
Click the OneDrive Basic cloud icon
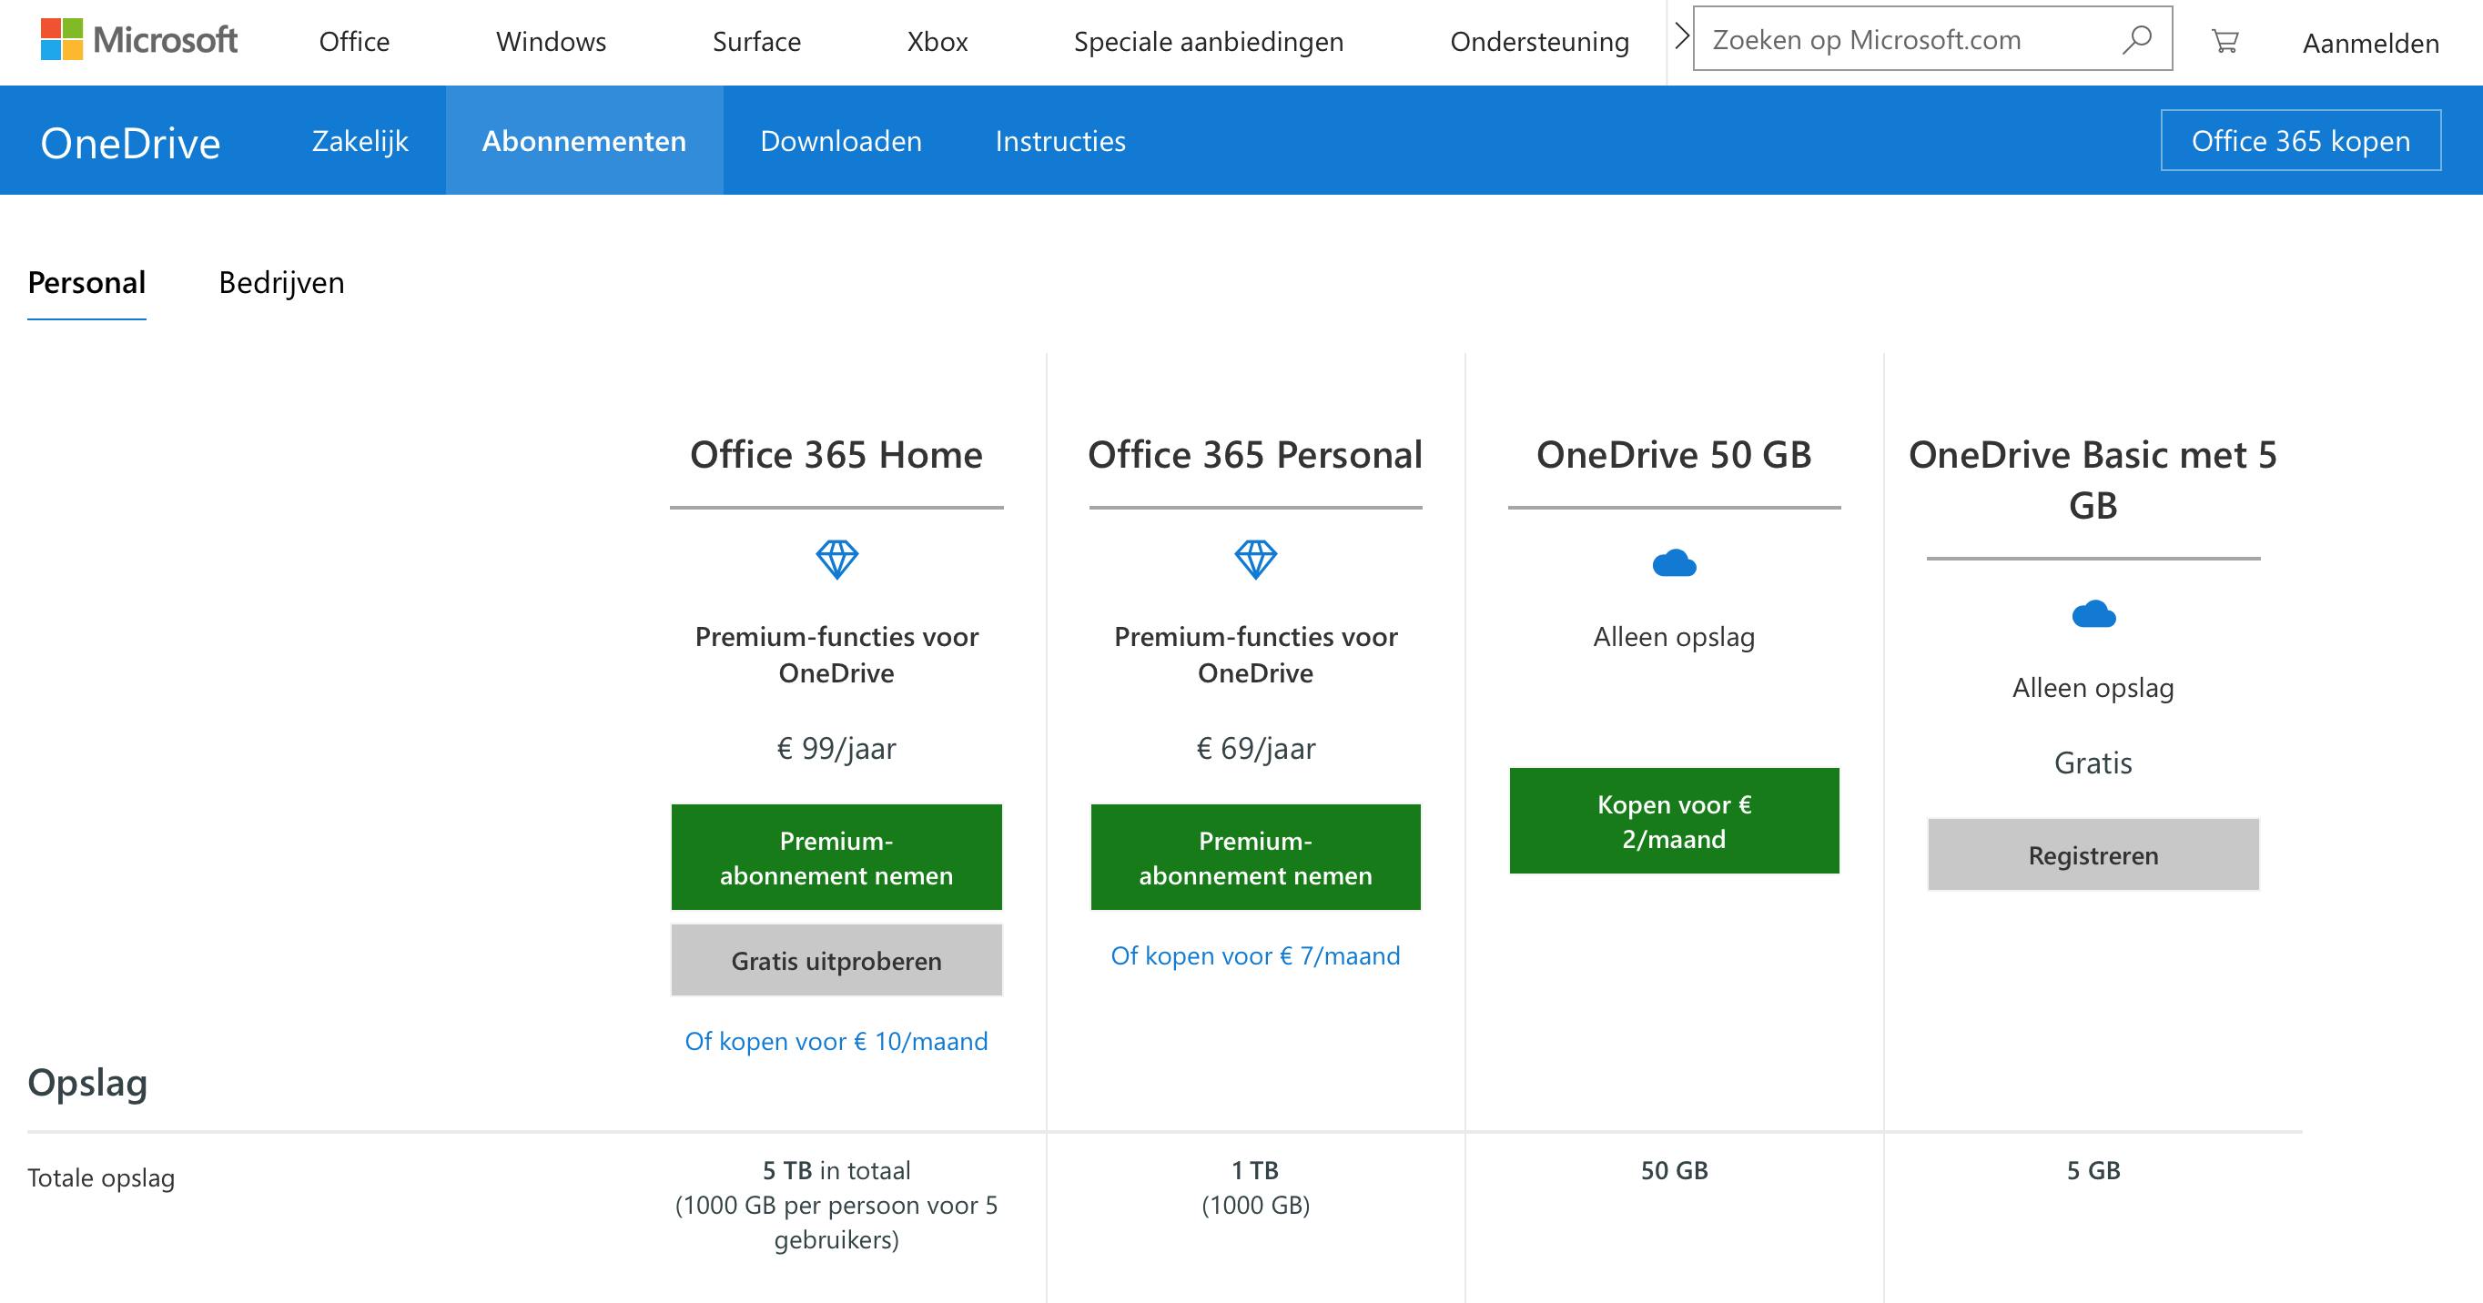tap(2093, 614)
